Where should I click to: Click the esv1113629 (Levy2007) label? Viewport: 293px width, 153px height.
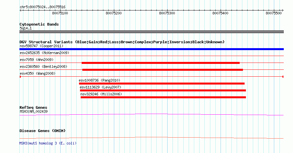(100, 87)
